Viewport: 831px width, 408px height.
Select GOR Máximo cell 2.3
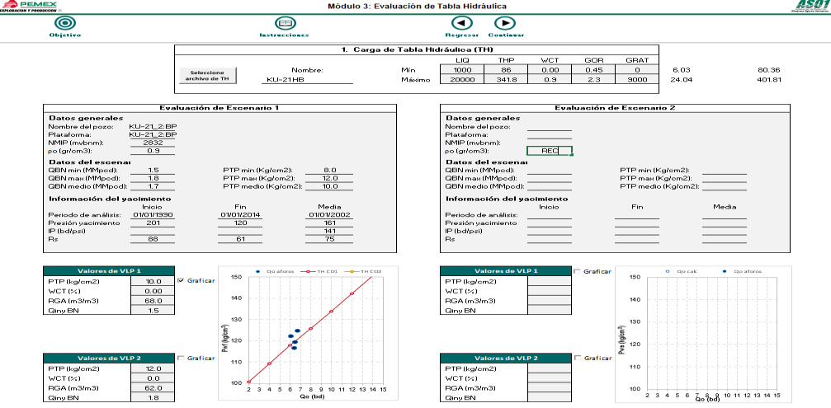click(593, 80)
